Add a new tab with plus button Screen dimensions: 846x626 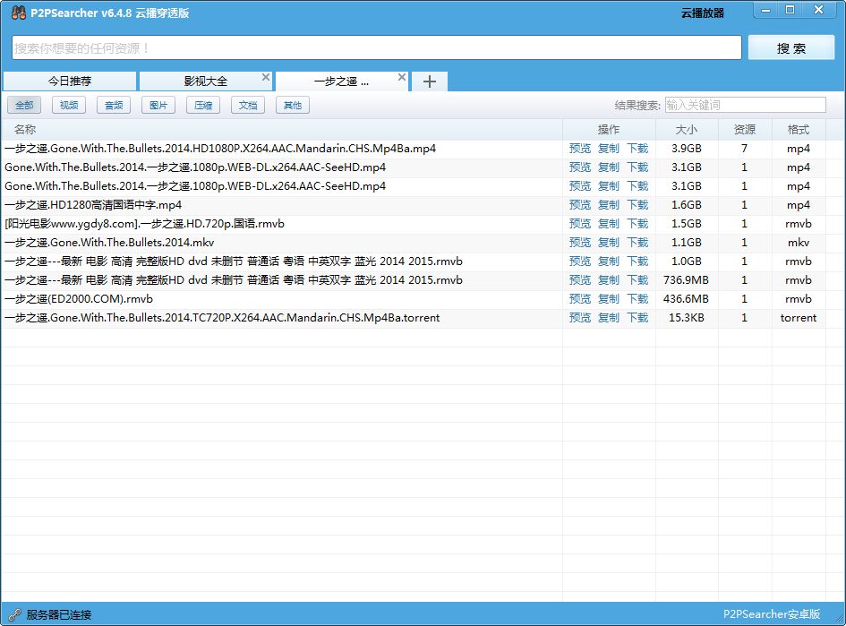tap(430, 81)
